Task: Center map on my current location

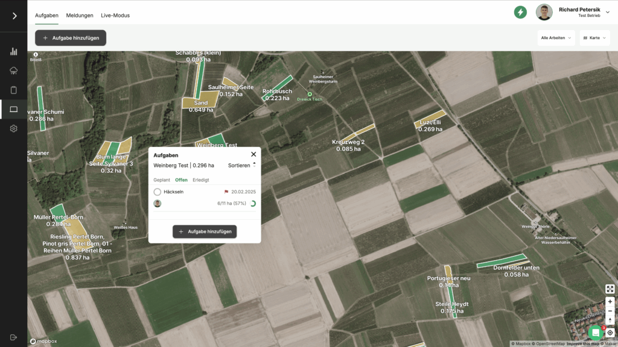Action: pos(610,333)
